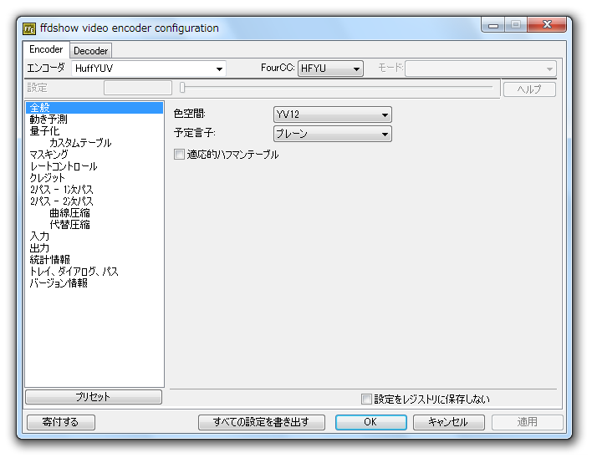Select 統計情報 in the list
Image resolution: width=592 pixels, height=458 pixels.
point(50,260)
